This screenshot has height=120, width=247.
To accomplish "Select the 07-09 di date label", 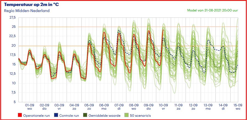I will pos(119,107).
